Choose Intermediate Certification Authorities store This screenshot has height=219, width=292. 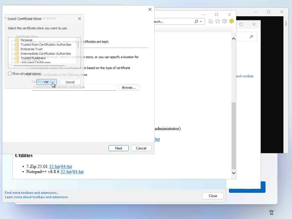tap(46, 53)
